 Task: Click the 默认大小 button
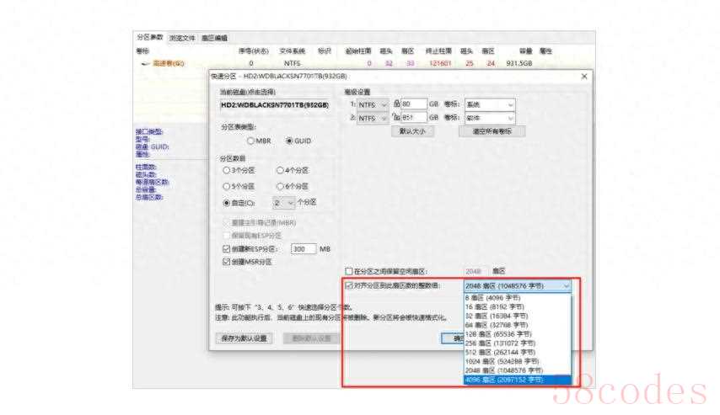[x=412, y=131]
